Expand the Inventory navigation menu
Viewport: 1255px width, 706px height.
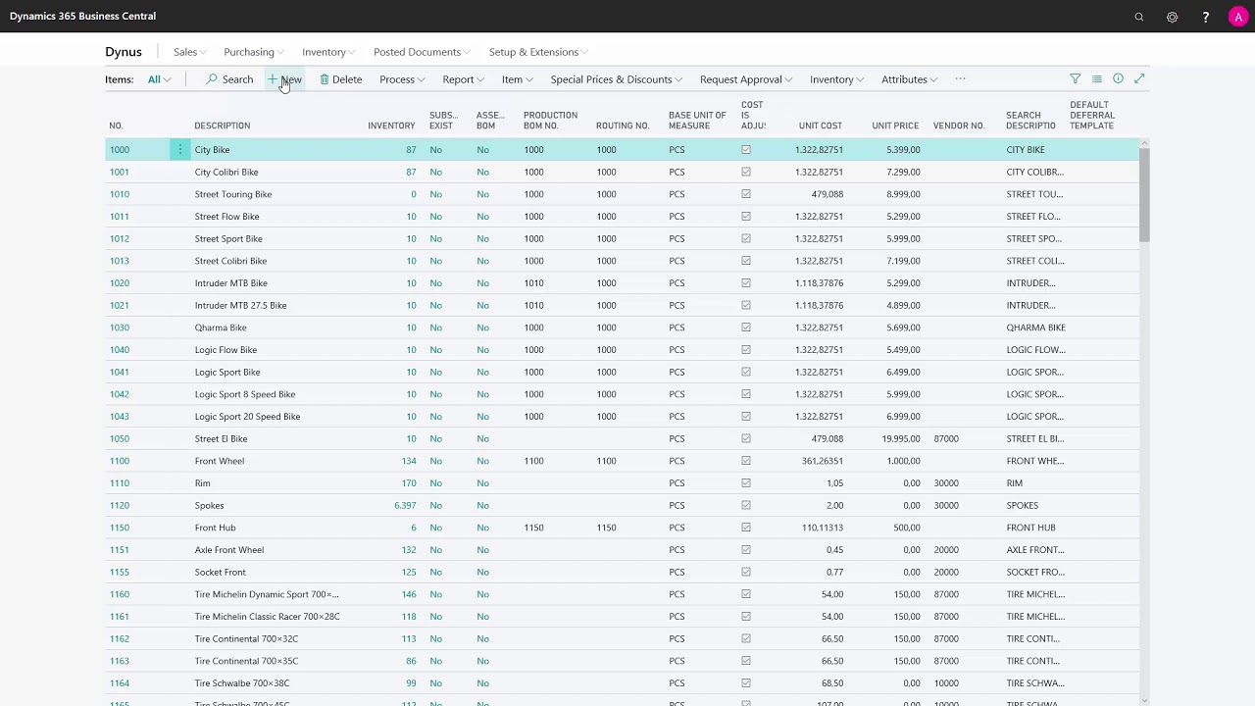coord(328,52)
